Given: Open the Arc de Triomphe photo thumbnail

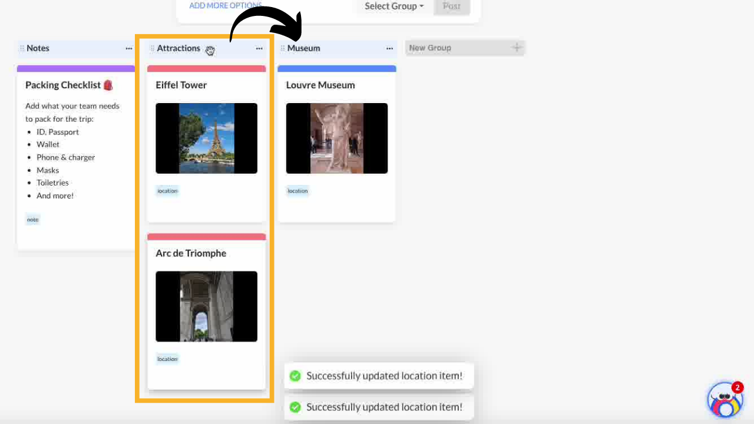Looking at the screenshot, I should point(206,306).
